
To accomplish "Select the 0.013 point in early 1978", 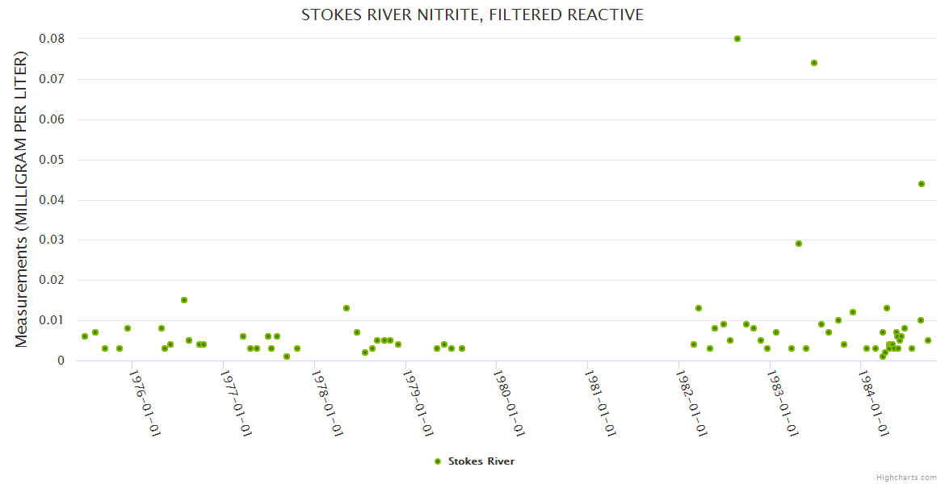I will (346, 308).
